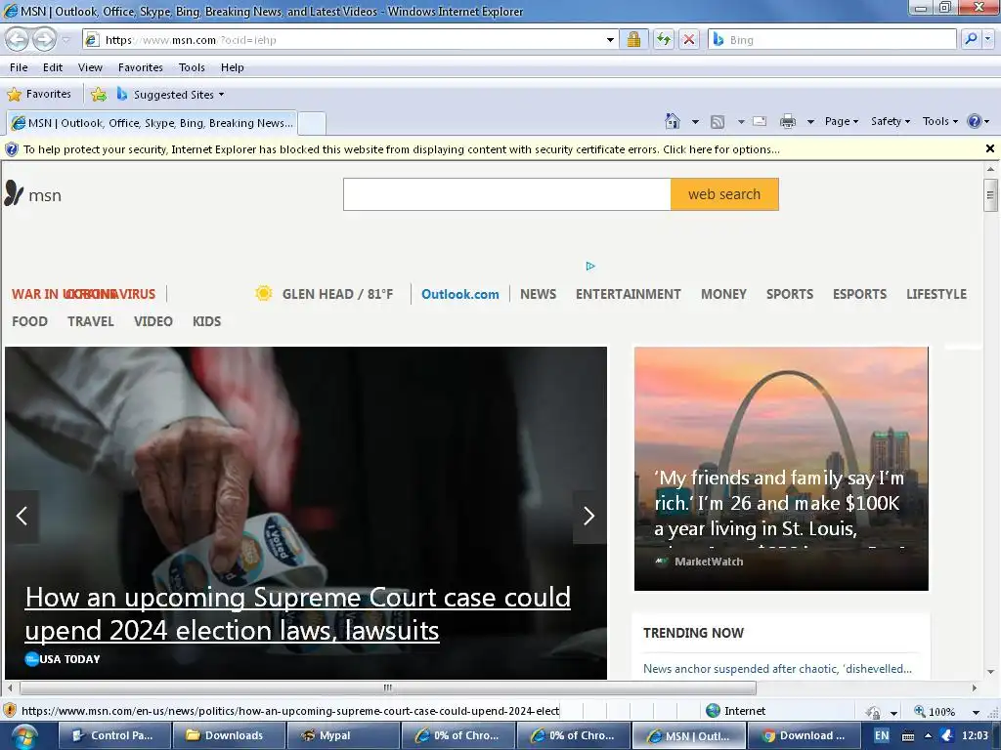Image resolution: width=1001 pixels, height=750 pixels.
Task: Open Favorites star button
Action: tap(39, 95)
